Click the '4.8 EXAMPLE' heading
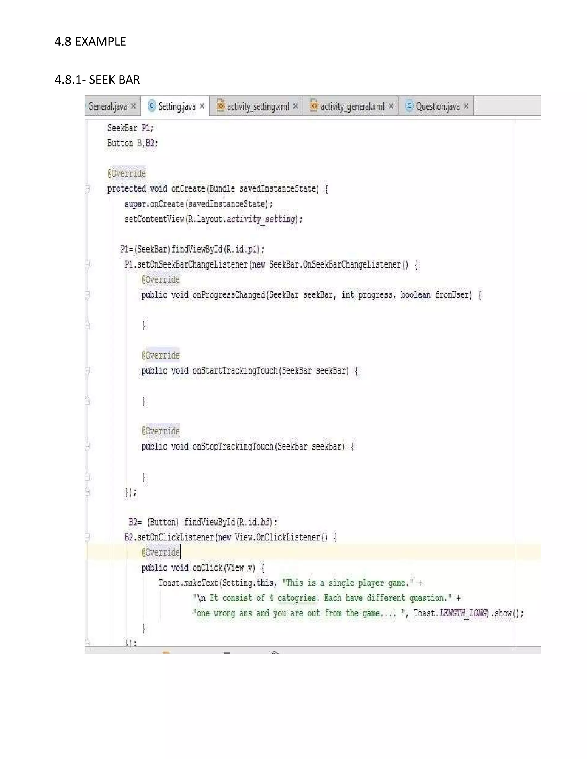The image size is (587, 759). tap(90, 41)
